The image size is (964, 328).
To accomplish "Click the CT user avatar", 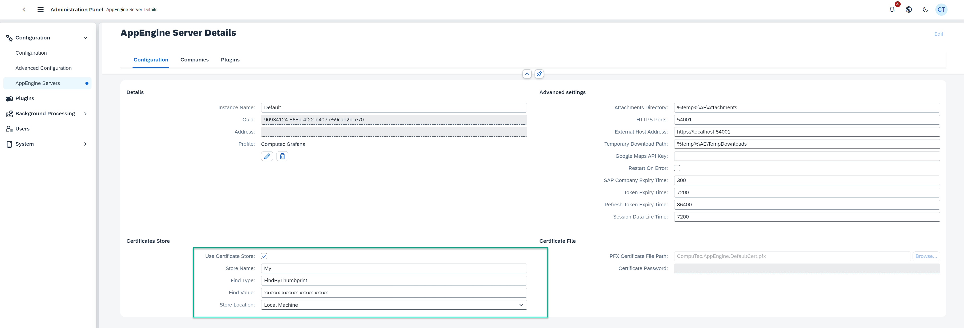I will pos(941,10).
